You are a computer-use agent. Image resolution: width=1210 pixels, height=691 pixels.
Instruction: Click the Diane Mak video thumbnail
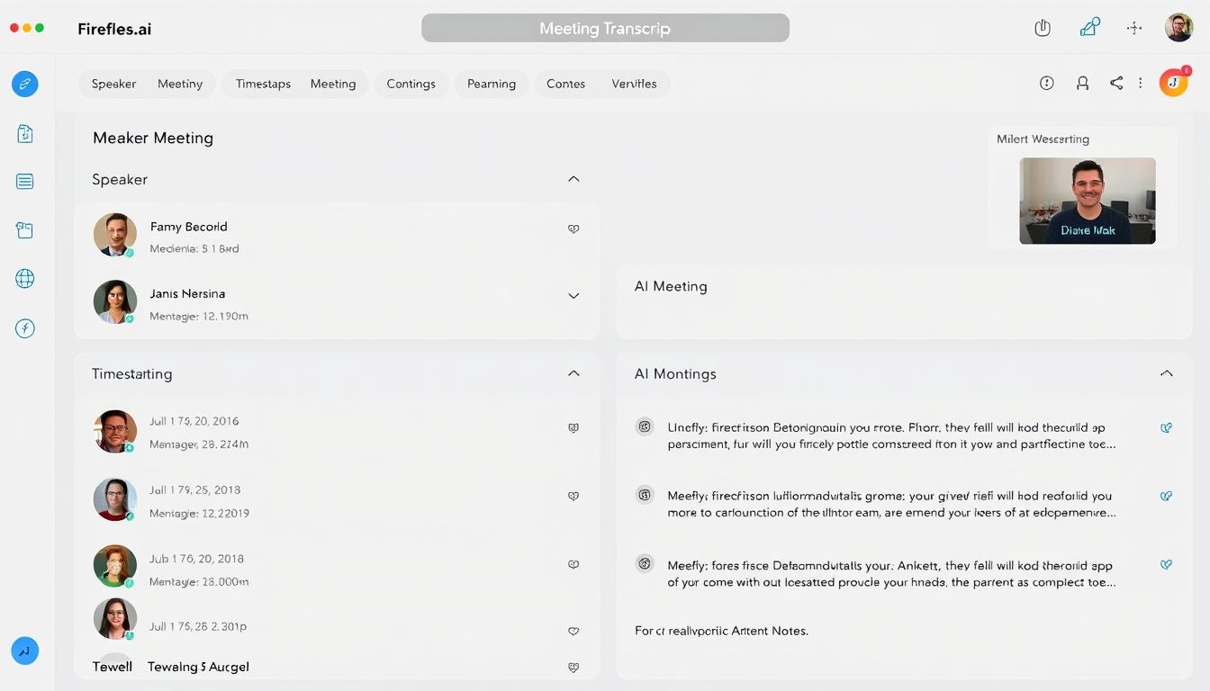point(1087,201)
